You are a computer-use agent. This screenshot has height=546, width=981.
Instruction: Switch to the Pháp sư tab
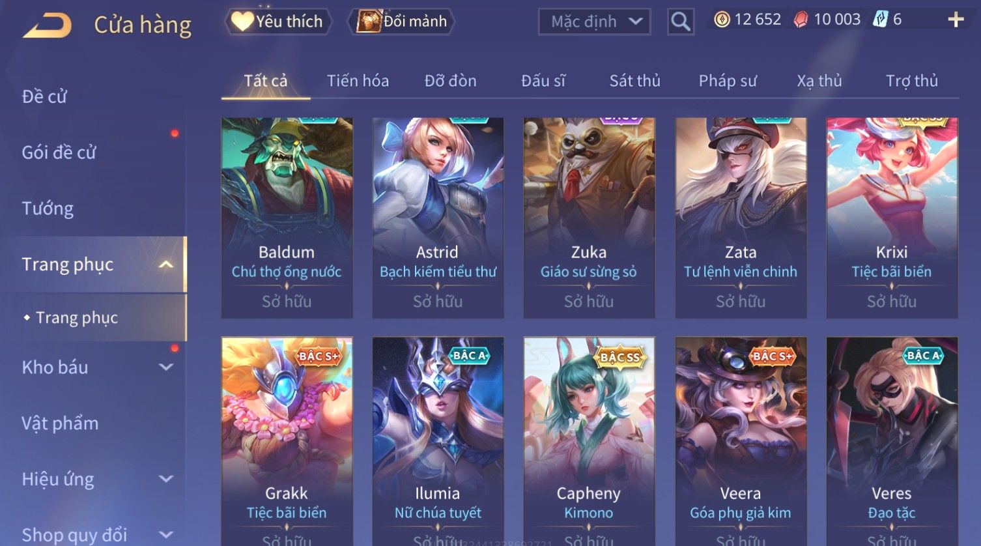click(728, 81)
